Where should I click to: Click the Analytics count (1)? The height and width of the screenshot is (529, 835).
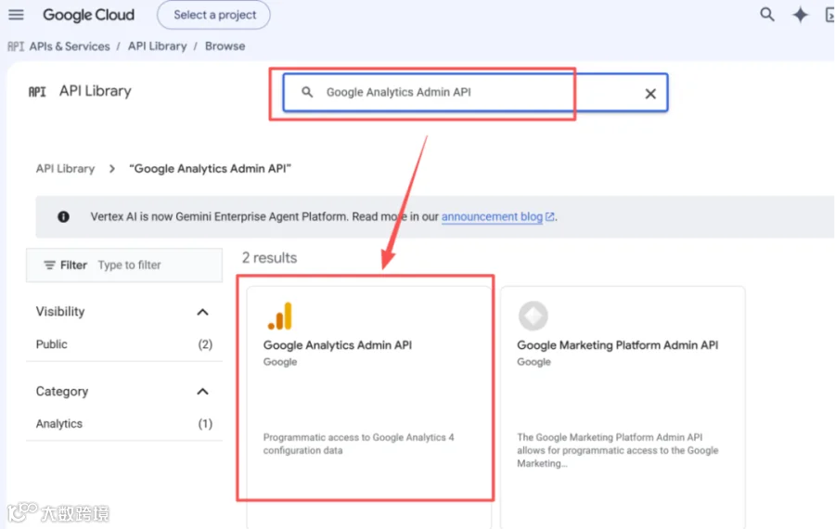pos(205,423)
